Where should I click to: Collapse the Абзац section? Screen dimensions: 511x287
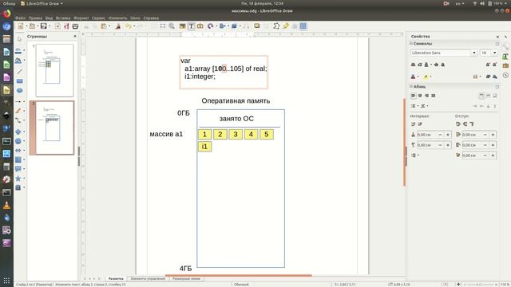[411, 87]
